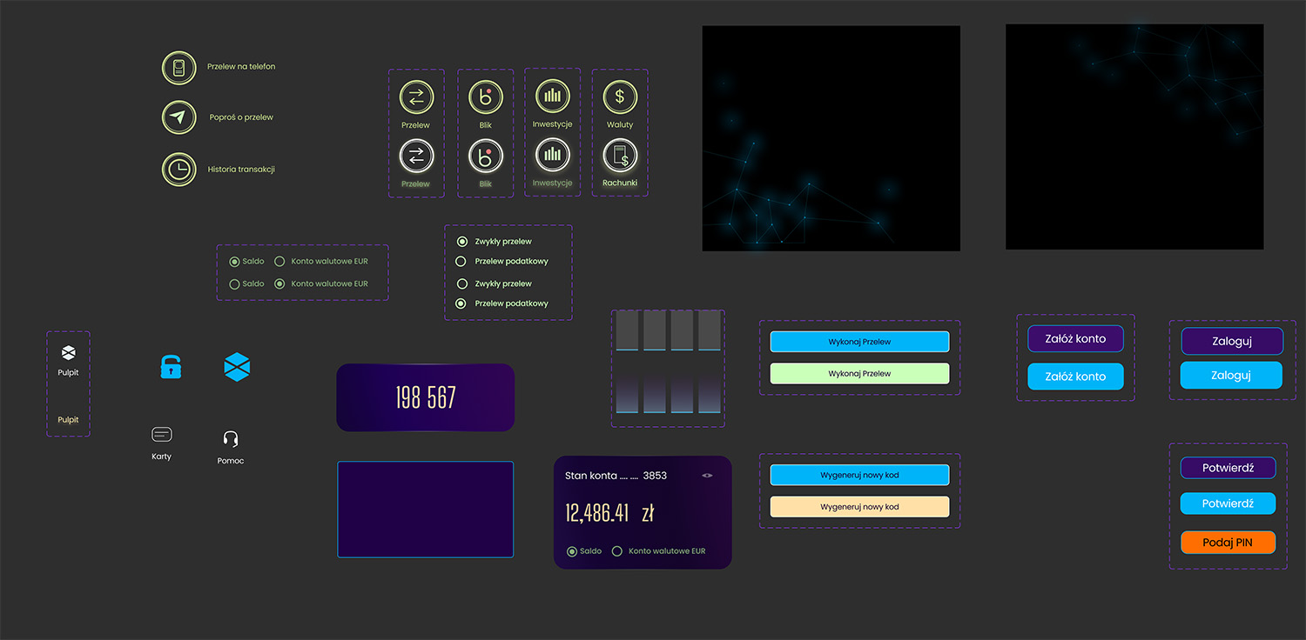Choose the checked Konto walutowe EUR radio
Viewport: 1306px width, 640px height.
point(279,283)
